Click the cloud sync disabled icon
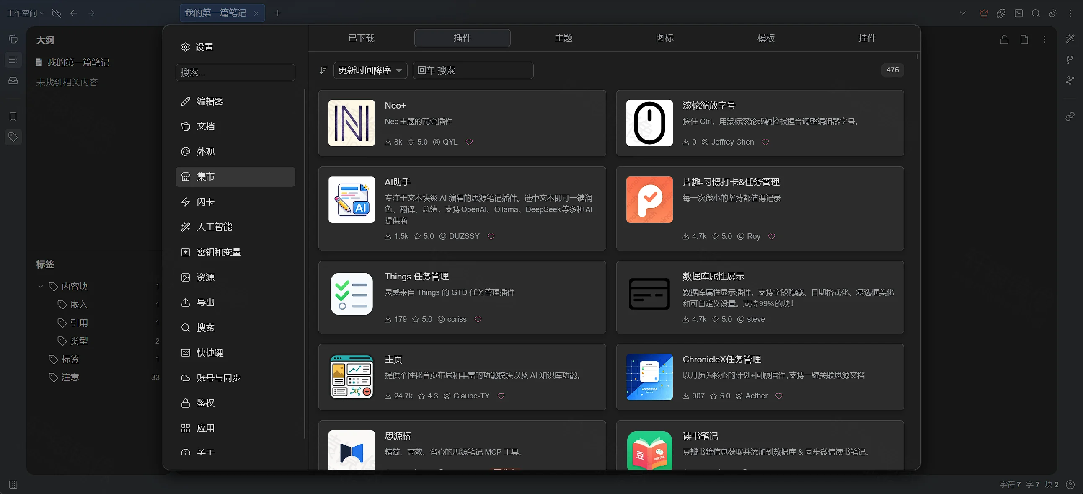Image resolution: width=1083 pixels, height=494 pixels. [56, 13]
